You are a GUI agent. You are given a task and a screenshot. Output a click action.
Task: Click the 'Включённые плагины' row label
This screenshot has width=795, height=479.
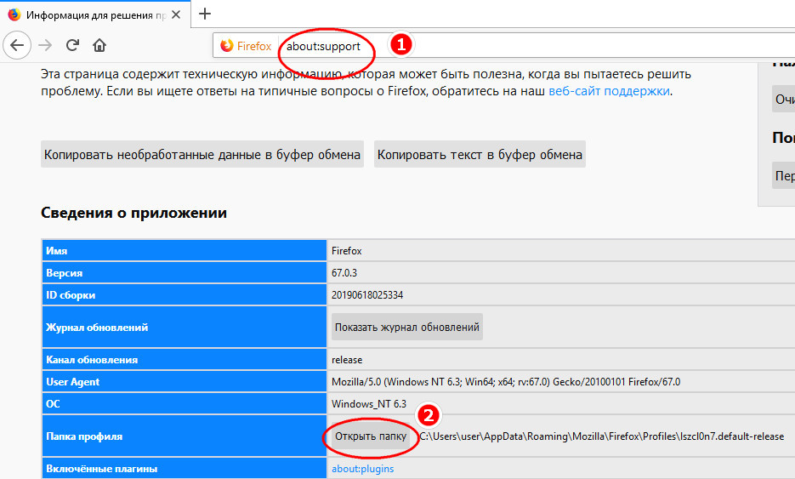(184, 469)
